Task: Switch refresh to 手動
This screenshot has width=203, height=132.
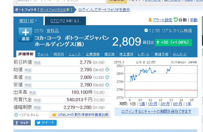Action: [194, 20]
